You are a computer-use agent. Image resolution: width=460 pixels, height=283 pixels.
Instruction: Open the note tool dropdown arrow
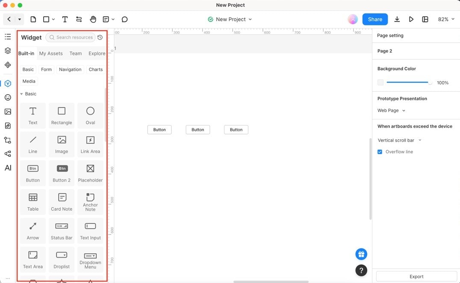pyautogui.click(x=113, y=19)
